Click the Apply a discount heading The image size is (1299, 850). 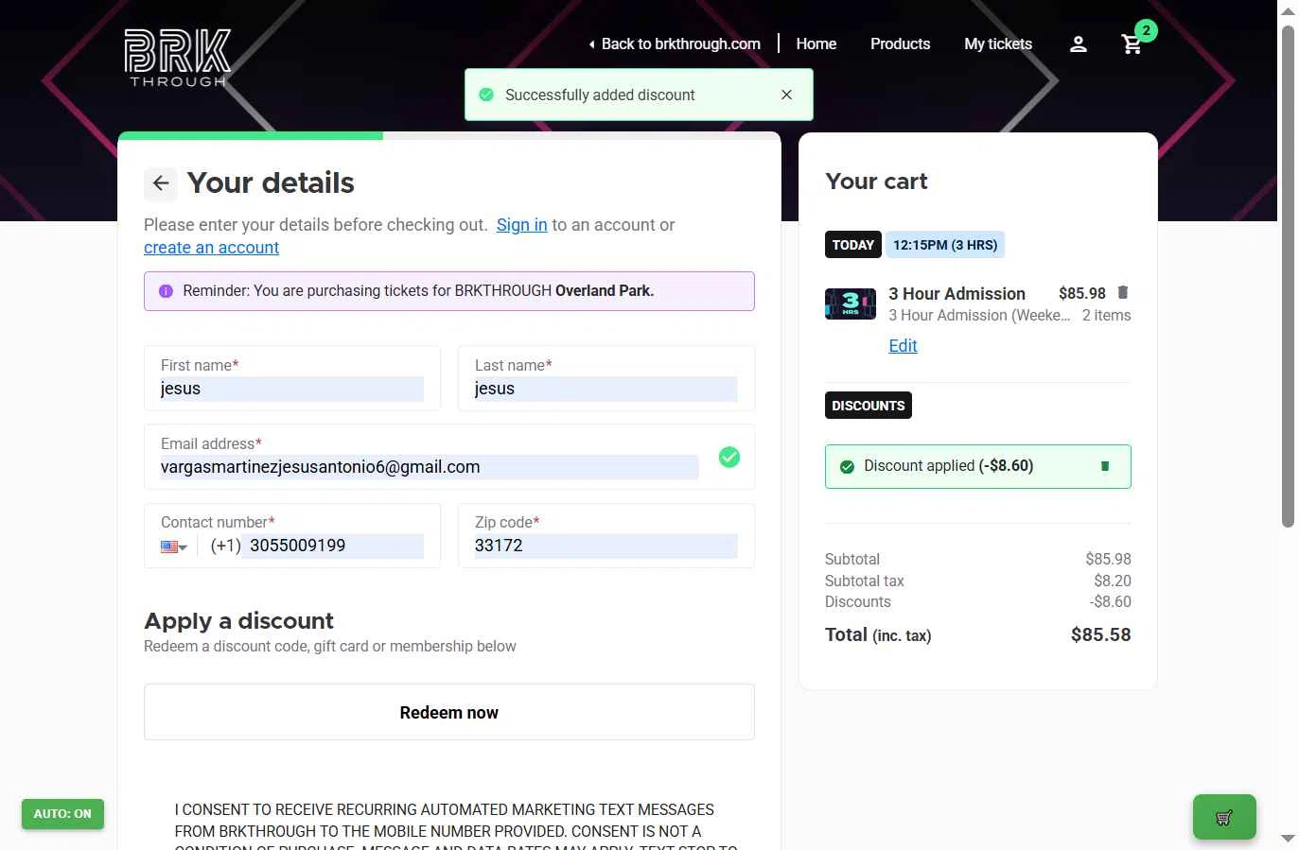[238, 621]
